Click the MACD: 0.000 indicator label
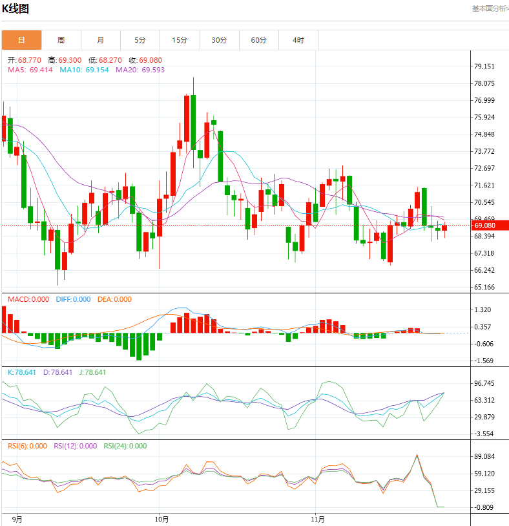 (28, 299)
